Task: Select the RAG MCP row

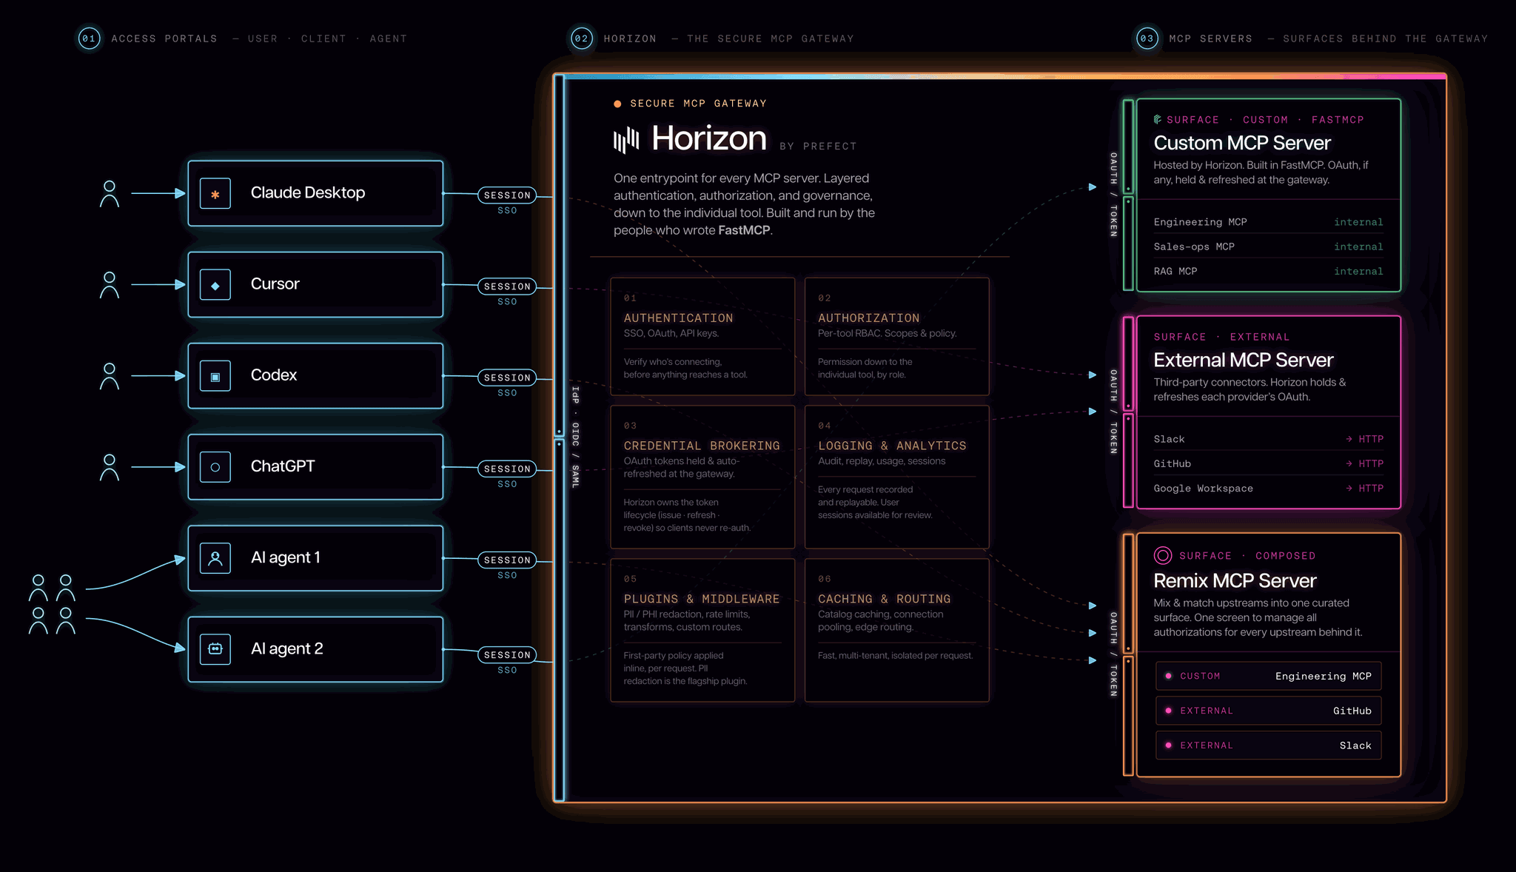Action: tap(1268, 271)
